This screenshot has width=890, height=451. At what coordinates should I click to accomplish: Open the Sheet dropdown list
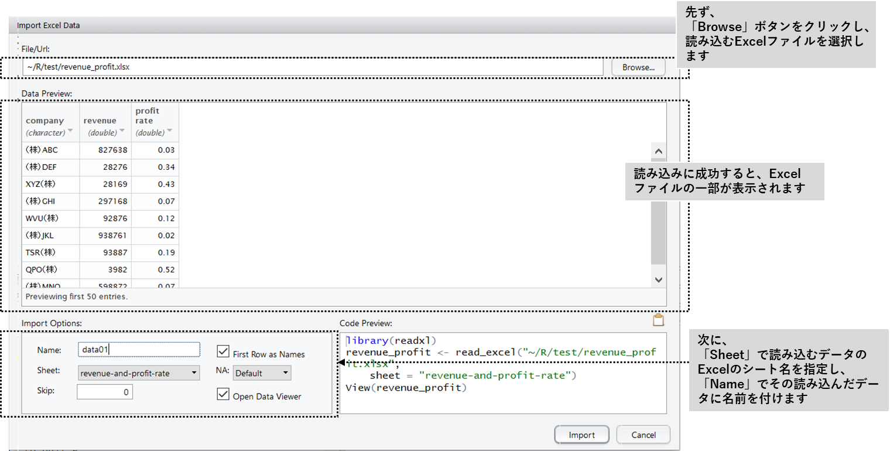139,373
